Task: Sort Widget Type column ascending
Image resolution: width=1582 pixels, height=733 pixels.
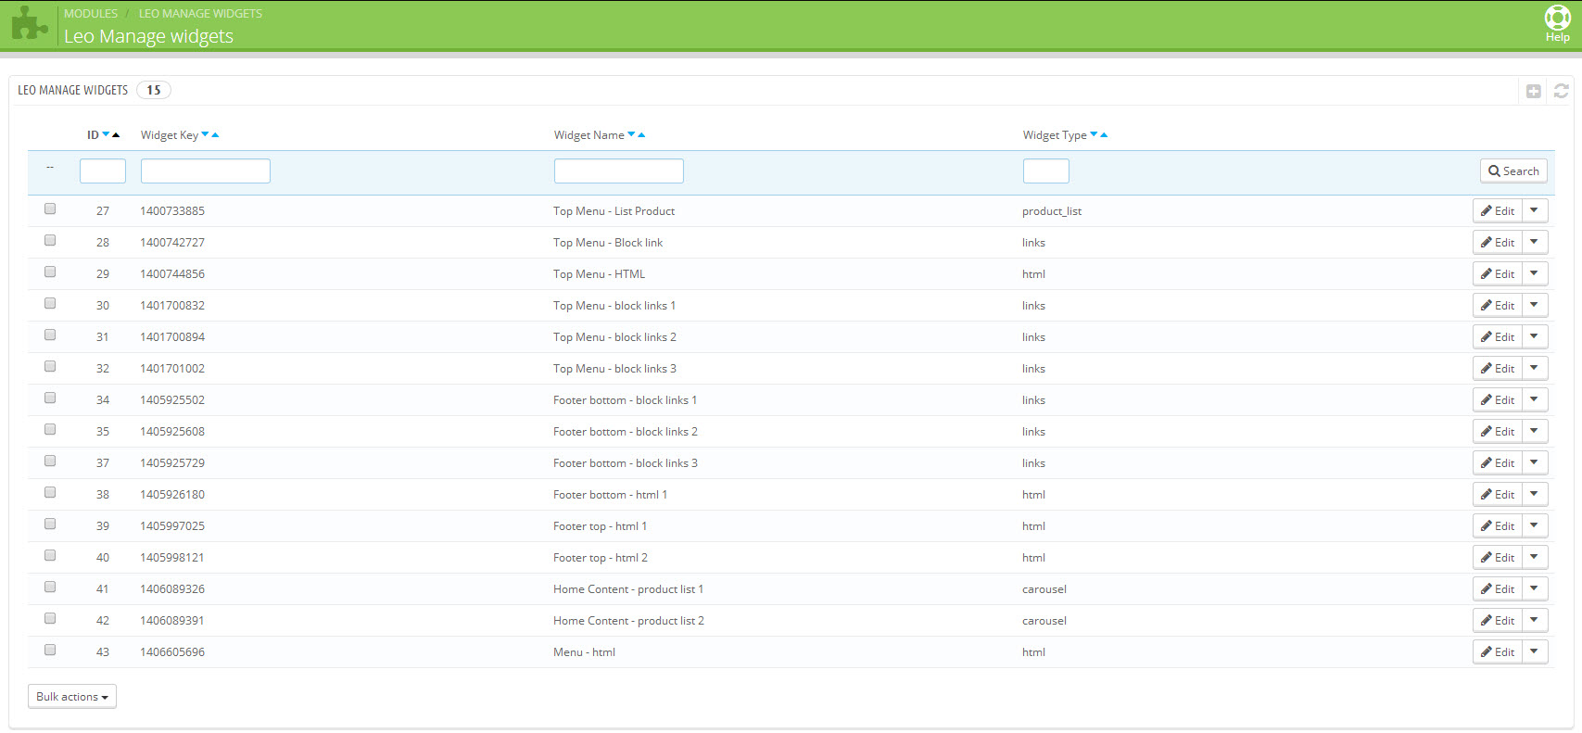Action: pyautogui.click(x=1104, y=135)
